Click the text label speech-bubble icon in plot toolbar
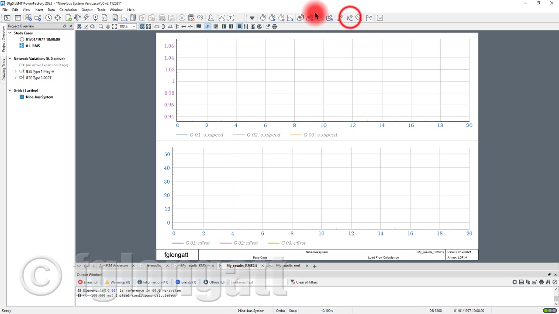Viewport: 559px width, 314px height. click(199, 27)
